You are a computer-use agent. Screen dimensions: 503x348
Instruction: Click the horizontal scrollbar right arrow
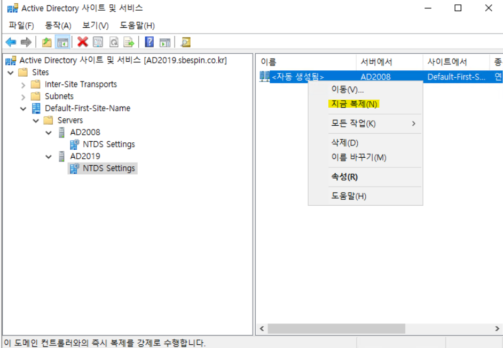[497, 329]
